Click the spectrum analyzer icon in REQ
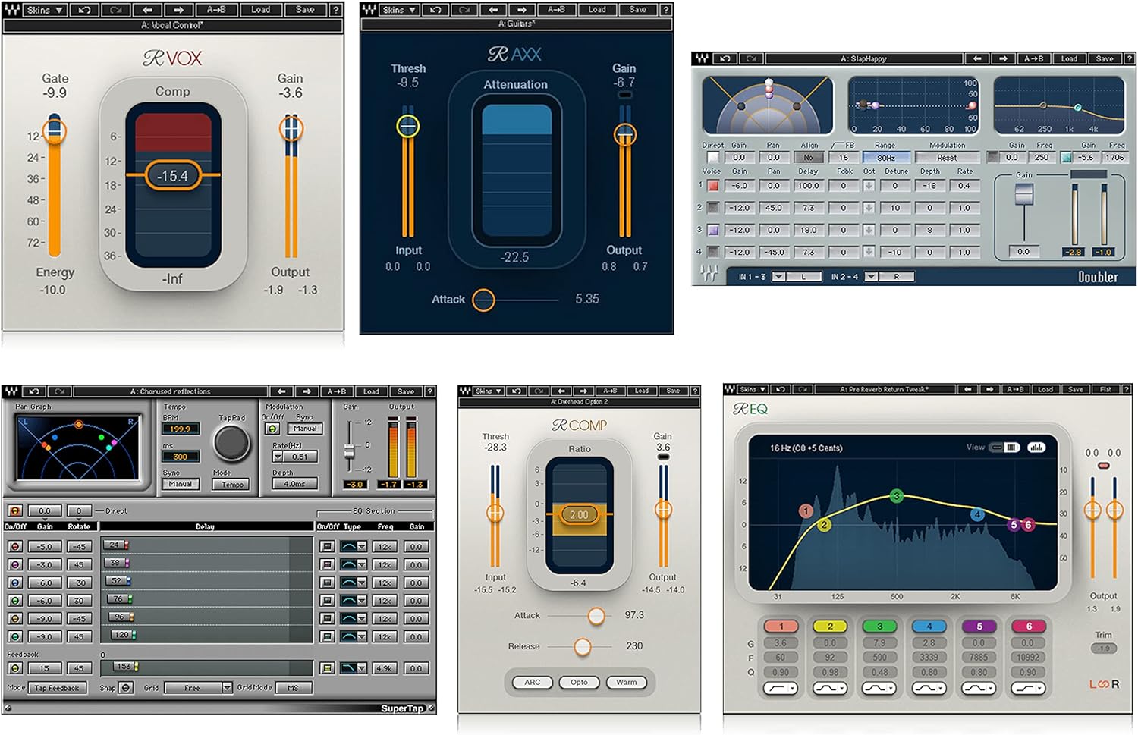This screenshot has width=1138, height=735. click(x=1036, y=448)
